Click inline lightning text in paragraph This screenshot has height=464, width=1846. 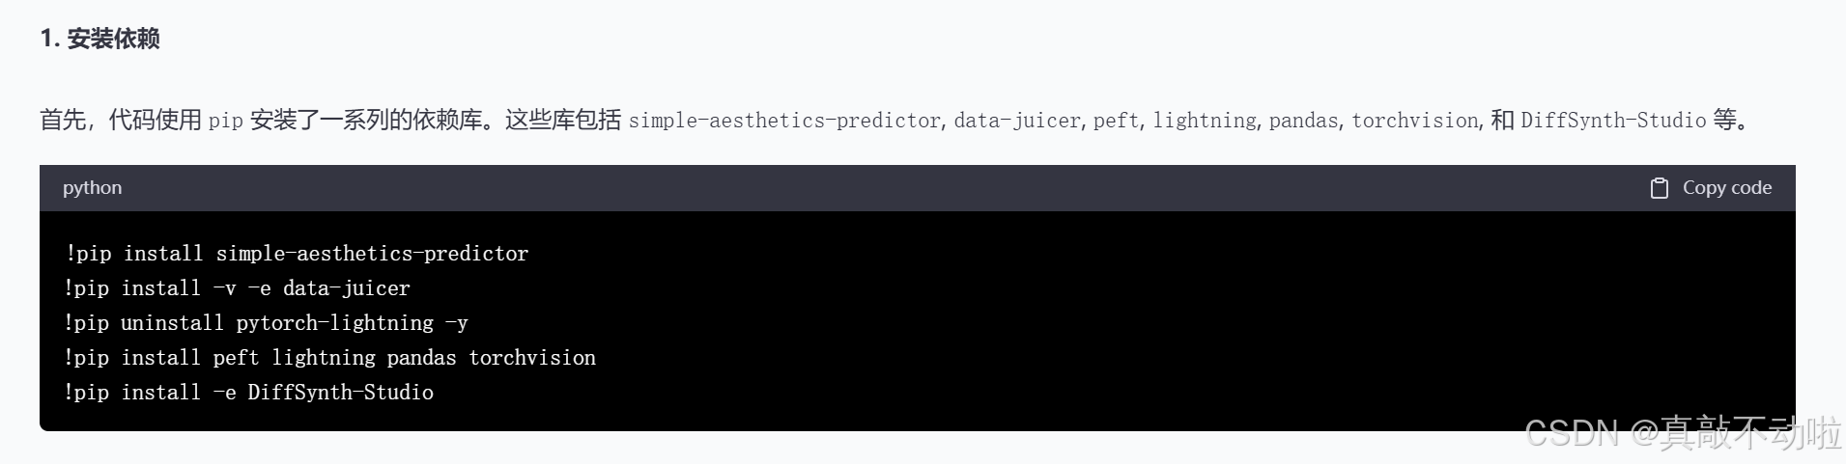1205,121
